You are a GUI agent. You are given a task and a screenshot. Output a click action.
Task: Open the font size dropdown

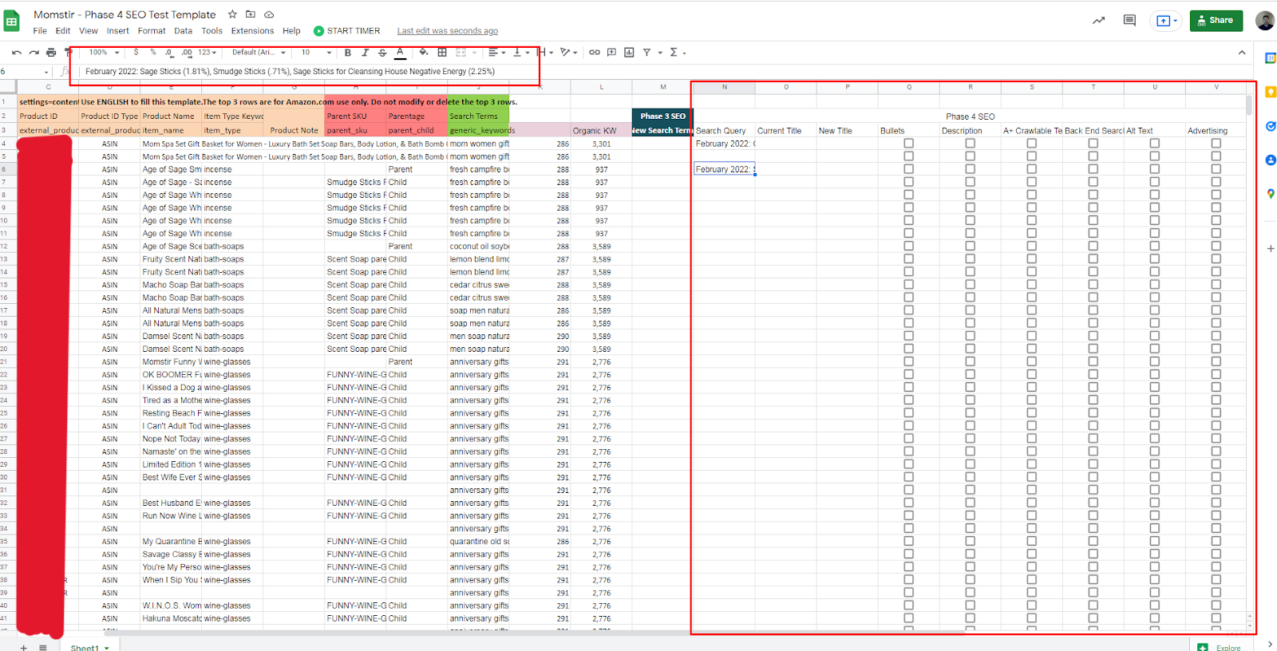[x=313, y=53]
